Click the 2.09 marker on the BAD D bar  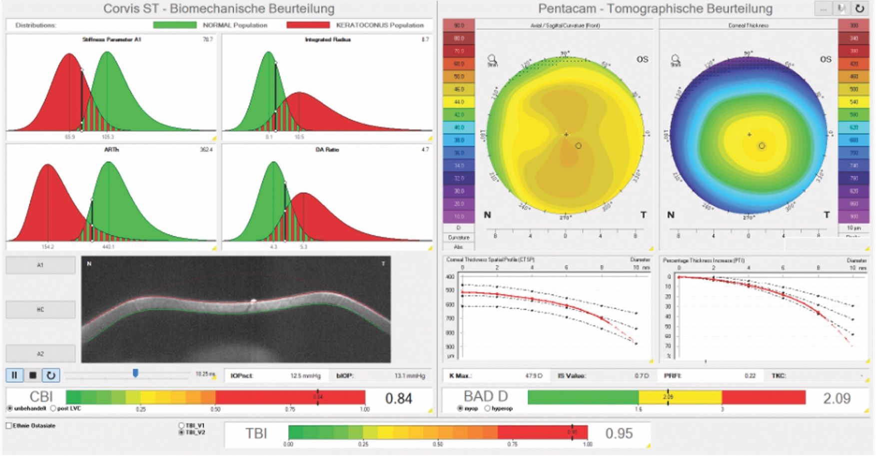668,397
